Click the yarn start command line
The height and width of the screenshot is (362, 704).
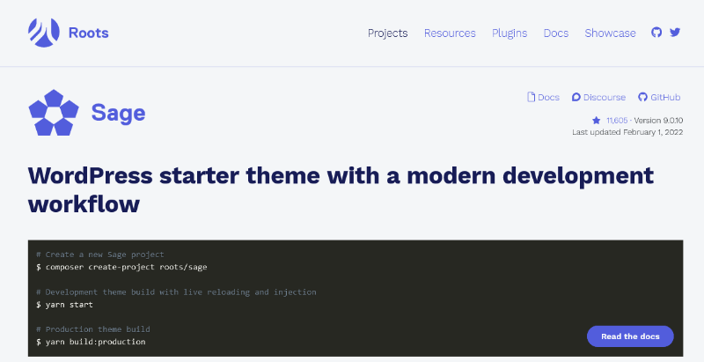tap(64, 305)
